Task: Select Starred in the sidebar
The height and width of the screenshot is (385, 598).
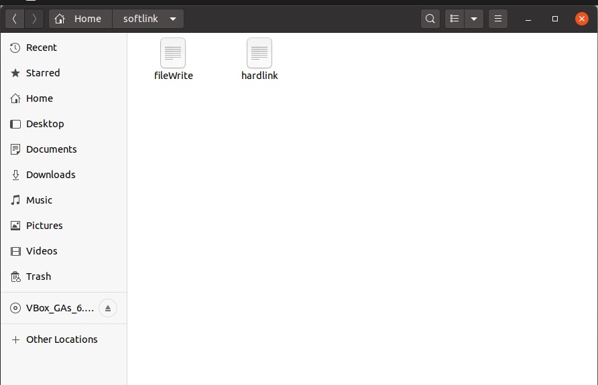Action: 42,73
